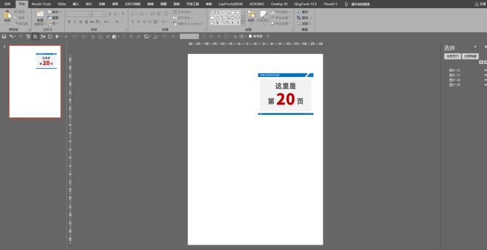Screen dimensions: 487x250
Task: Click the Clear All Formatting icon
Action: pyautogui.click(x=123, y=14)
